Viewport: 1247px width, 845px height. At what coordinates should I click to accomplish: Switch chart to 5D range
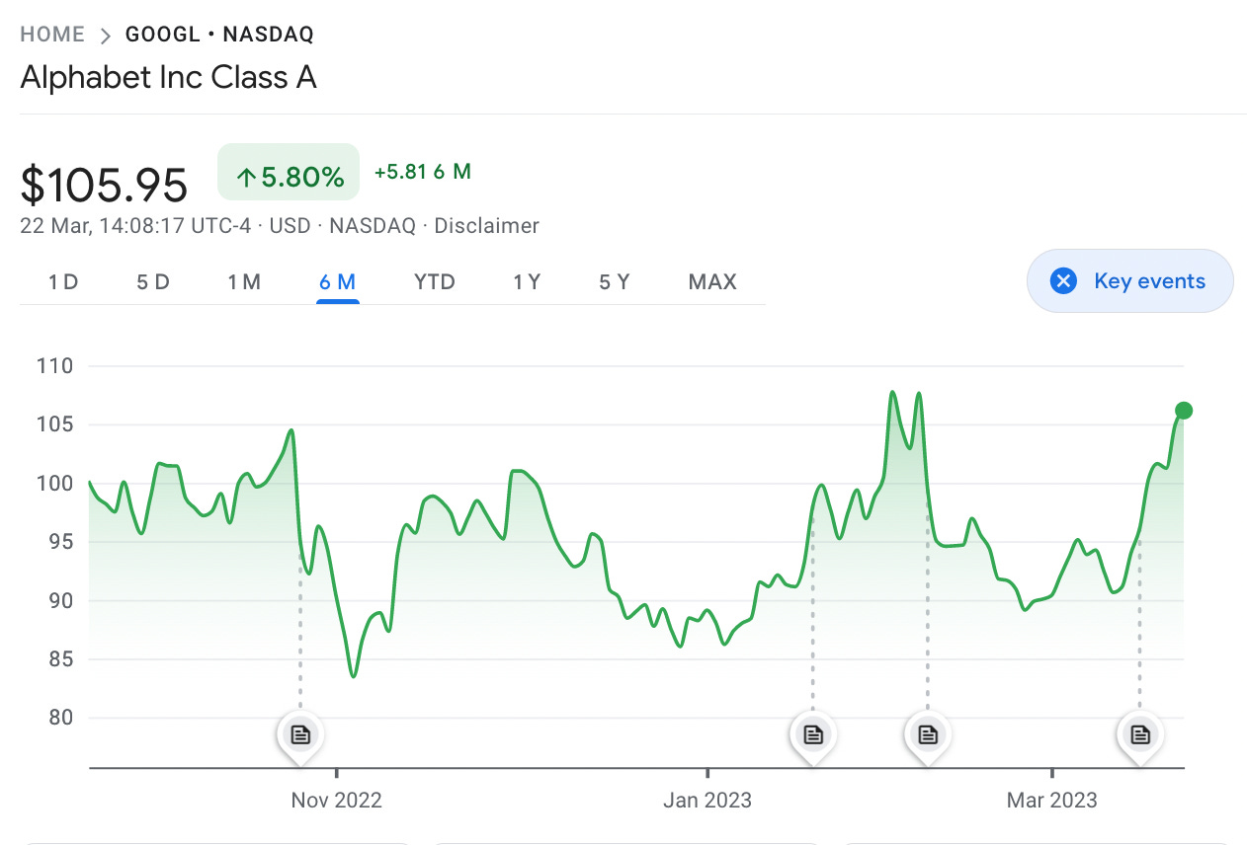click(153, 282)
